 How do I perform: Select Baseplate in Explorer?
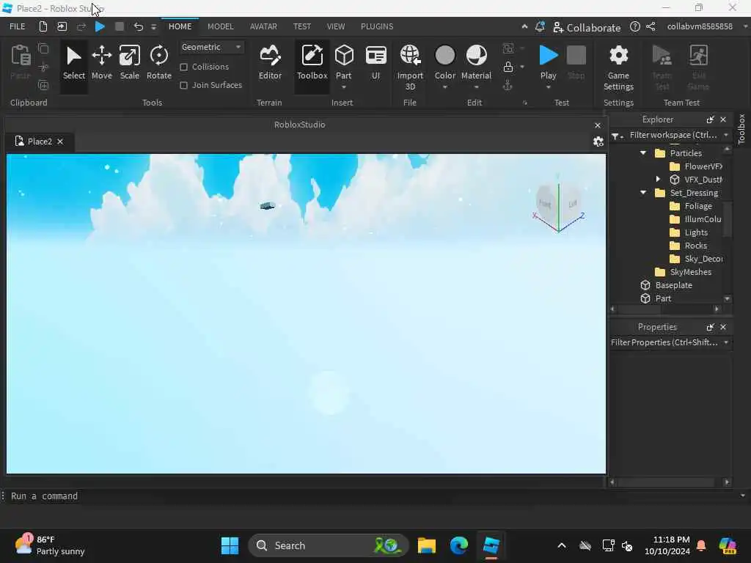click(673, 285)
